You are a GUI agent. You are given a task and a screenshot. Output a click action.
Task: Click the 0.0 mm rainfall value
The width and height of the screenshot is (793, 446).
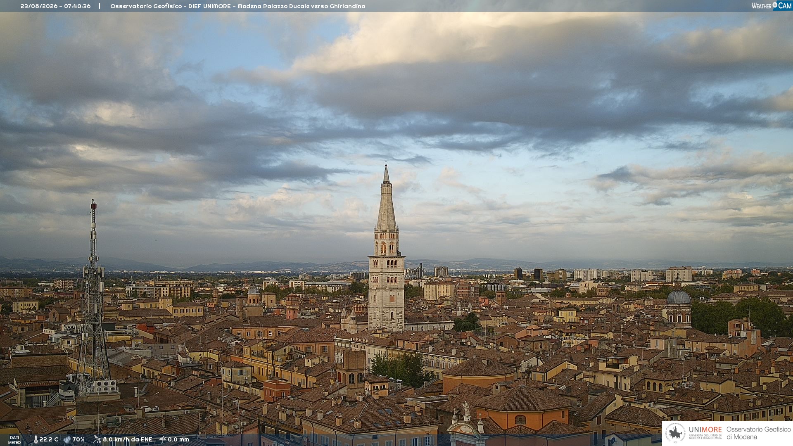[178, 439]
